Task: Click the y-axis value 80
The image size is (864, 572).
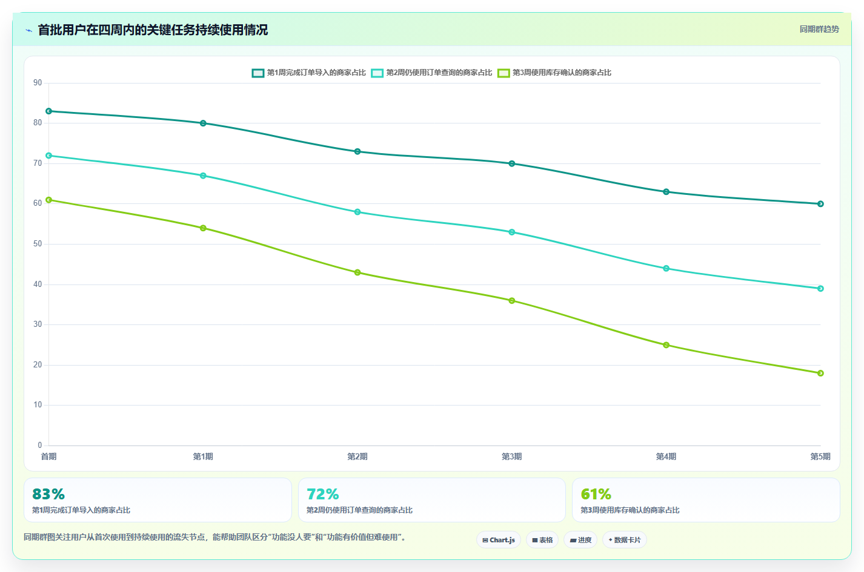Action: 38,123
